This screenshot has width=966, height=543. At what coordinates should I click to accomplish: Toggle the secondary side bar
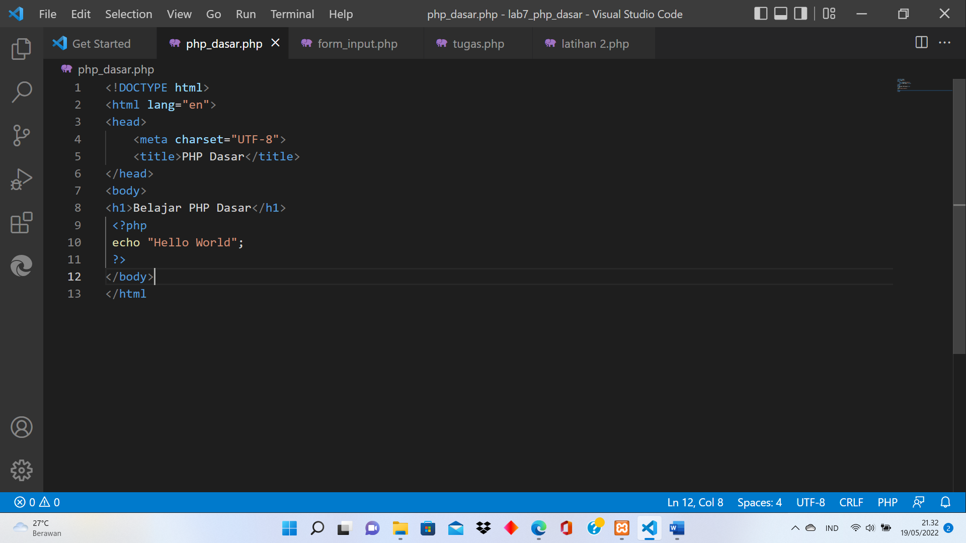(x=800, y=14)
